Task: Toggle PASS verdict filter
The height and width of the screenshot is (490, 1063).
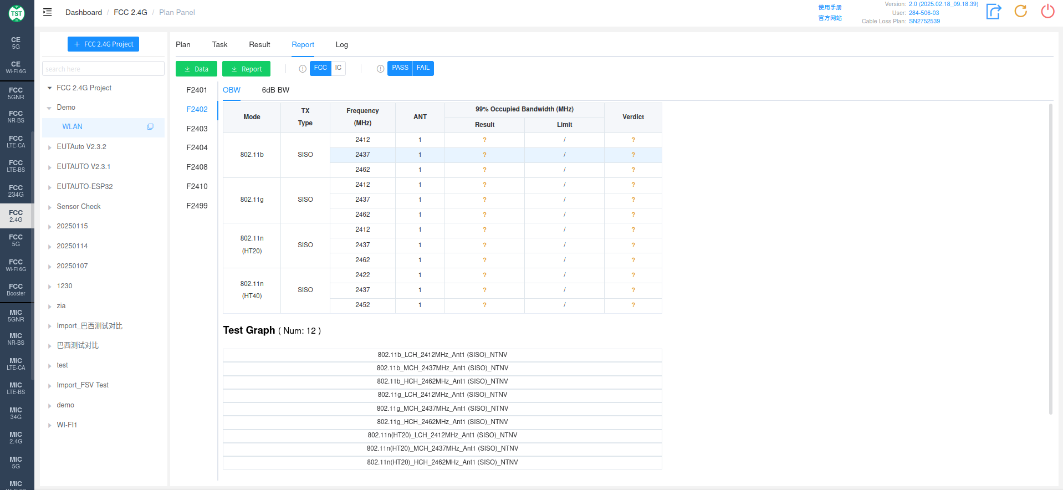Action: click(x=400, y=68)
